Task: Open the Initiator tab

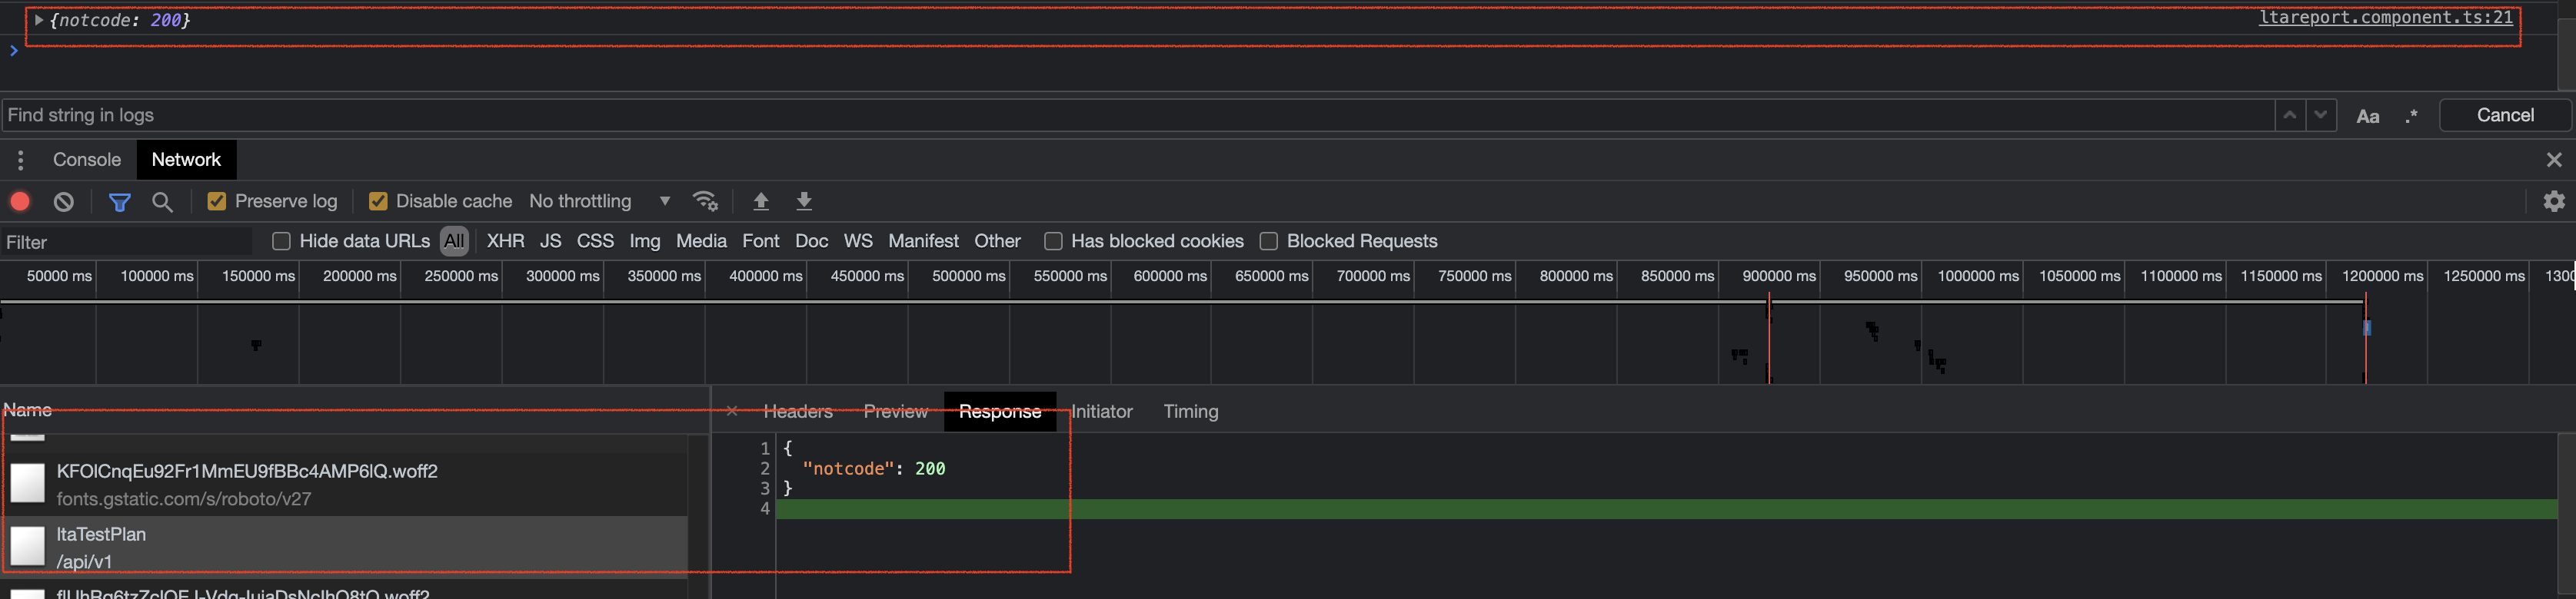Action: coord(1102,412)
